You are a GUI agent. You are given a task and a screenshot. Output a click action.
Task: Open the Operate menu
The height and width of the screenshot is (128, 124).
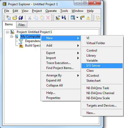point(51,11)
